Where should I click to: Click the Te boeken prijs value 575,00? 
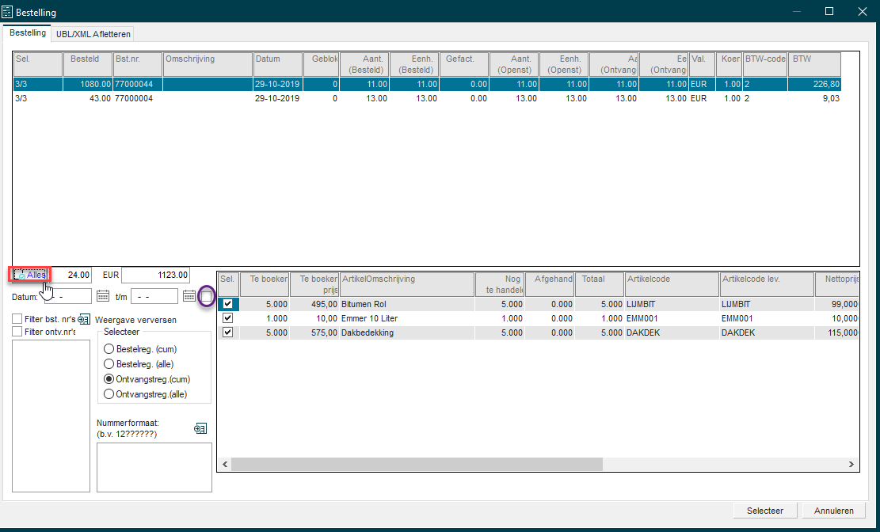click(314, 332)
